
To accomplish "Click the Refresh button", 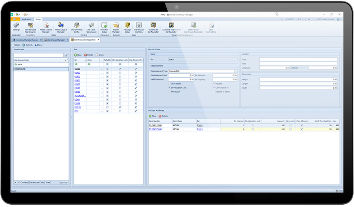I will click(27, 45).
